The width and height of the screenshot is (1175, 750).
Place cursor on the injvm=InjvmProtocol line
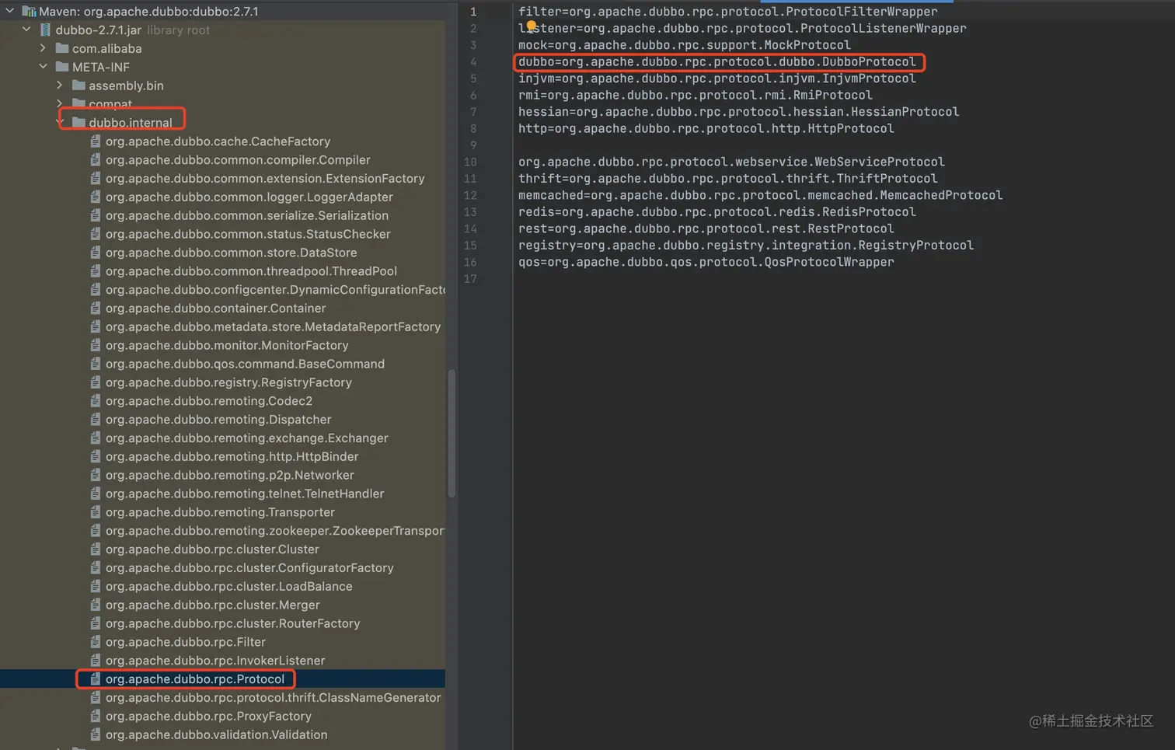[717, 78]
